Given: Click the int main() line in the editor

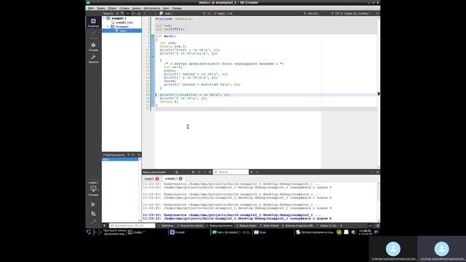Looking at the screenshot, I should click(166, 36).
